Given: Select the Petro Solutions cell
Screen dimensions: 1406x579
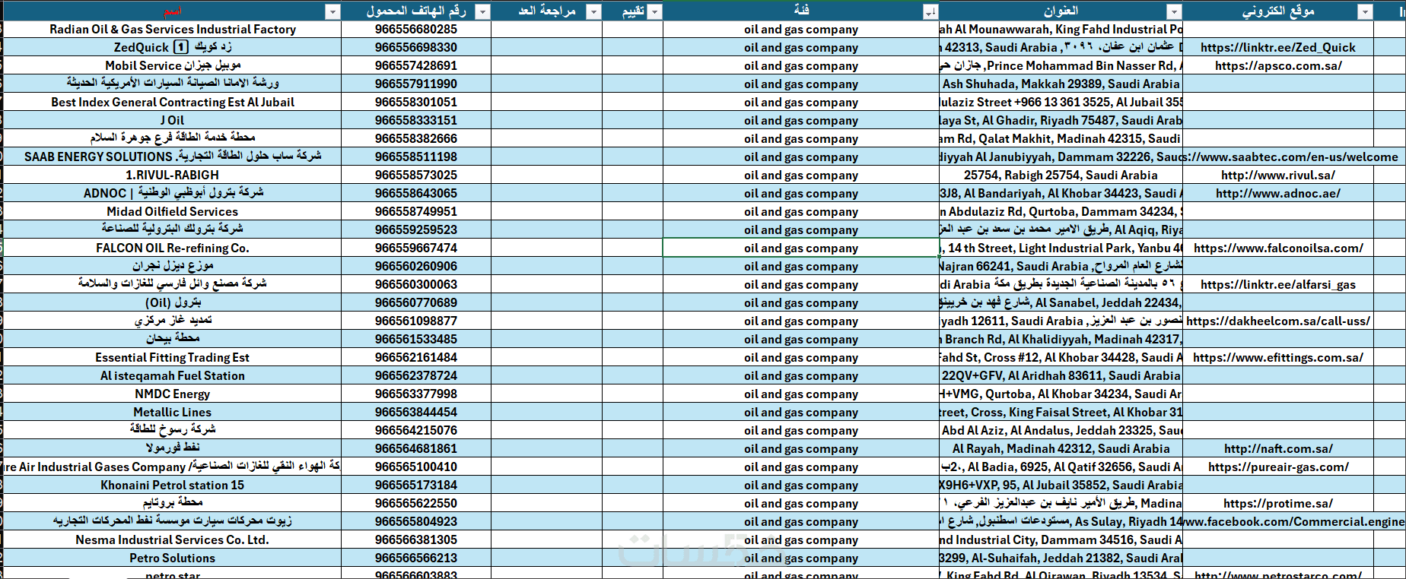Looking at the screenshot, I should point(173,558).
